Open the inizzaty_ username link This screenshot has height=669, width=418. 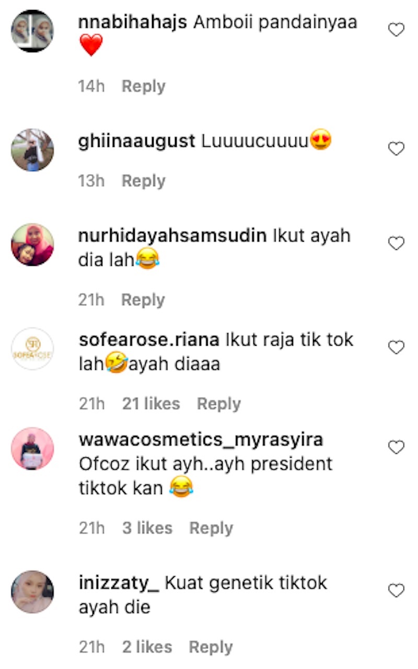pyautogui.click(x=119, y=583)
